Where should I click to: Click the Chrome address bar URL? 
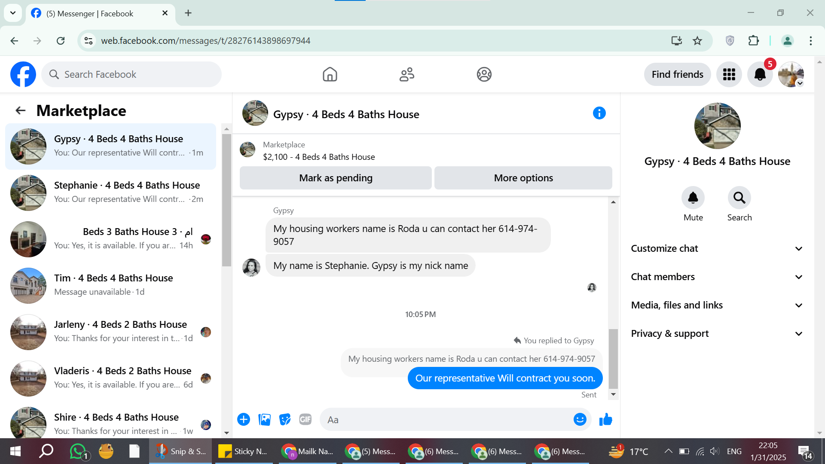[x=205, y=41]
